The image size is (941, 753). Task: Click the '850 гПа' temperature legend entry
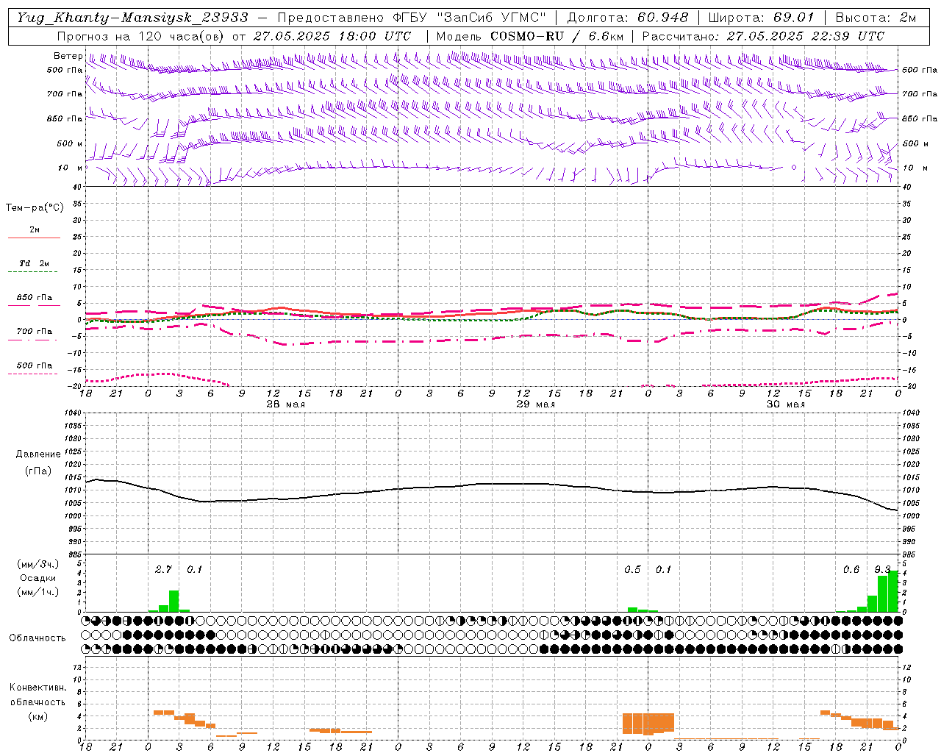35,297
